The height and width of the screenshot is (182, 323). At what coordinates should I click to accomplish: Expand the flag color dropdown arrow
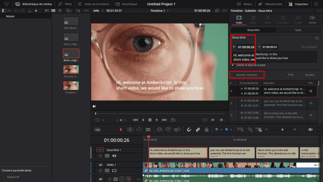coord(221,129)
